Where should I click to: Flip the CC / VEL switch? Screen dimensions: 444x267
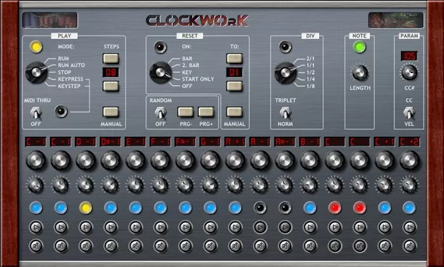409,113
